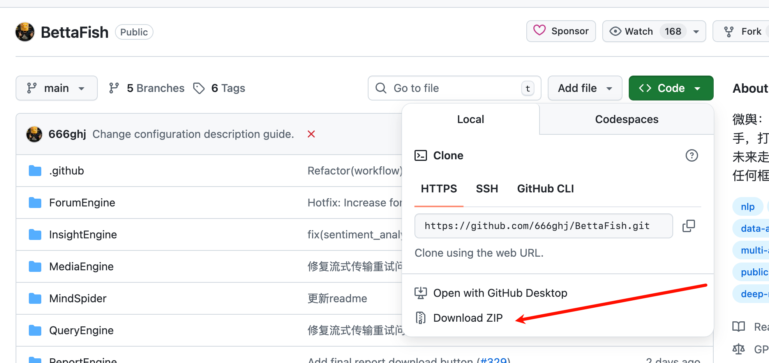769x363 pixels.
Task: Toggle the green Code dropdown
Action: coord(671,88)
